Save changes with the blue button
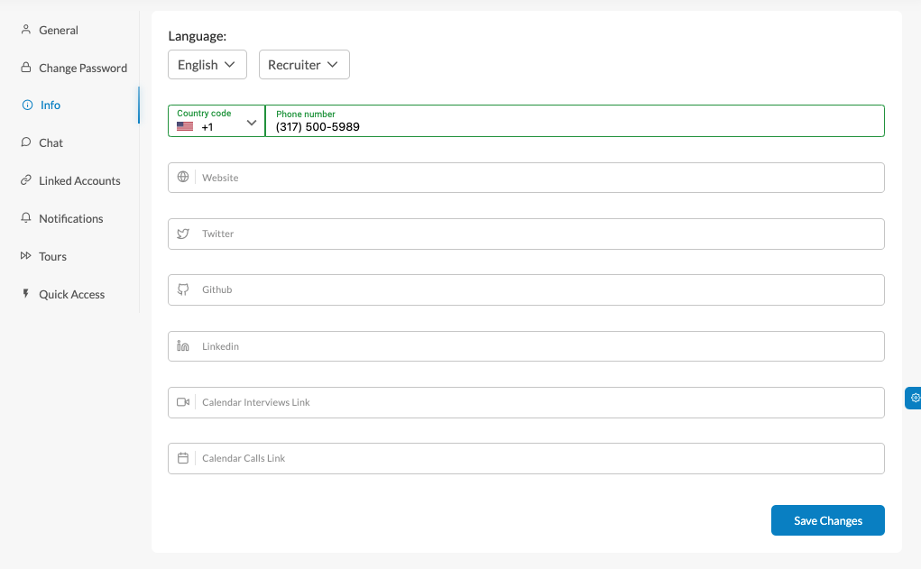Image resolution: width=921 pixels, height=569 pixels. coord(827,520)
